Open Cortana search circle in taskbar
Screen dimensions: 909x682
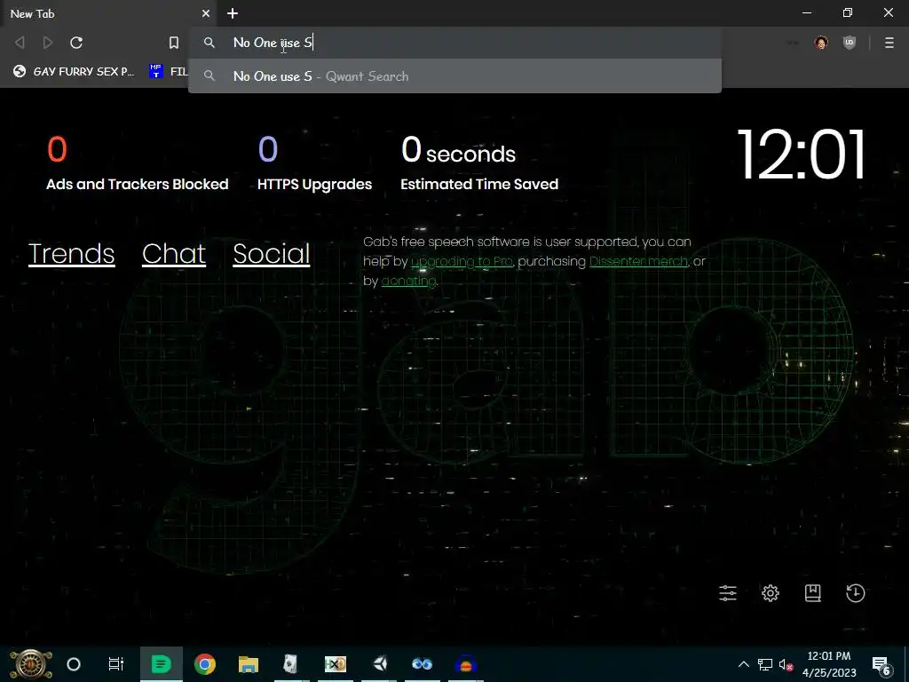pos(74,664)
